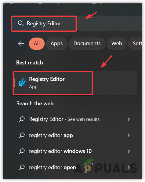Open 'Registry Editor - See web results' suggestion

tap(74, 119)
